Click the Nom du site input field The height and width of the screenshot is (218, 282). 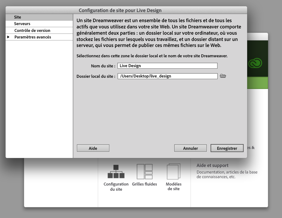click(168, 66)
